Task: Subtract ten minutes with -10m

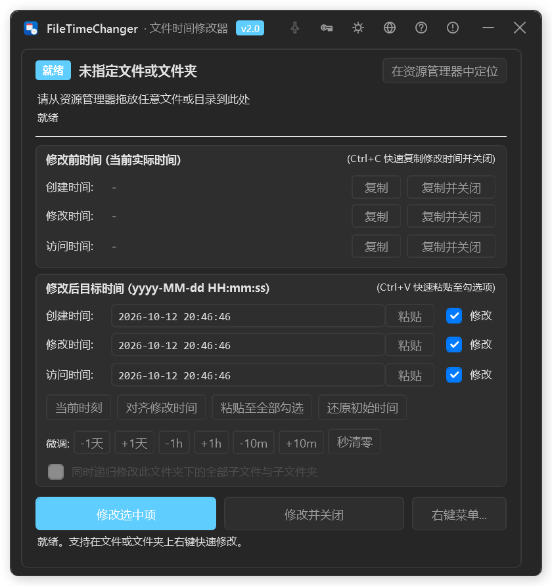Action: click(254, 442)
